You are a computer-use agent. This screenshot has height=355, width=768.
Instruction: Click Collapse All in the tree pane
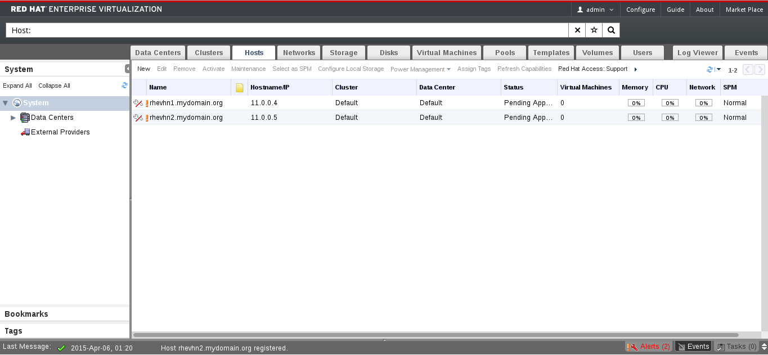(54, 86)
